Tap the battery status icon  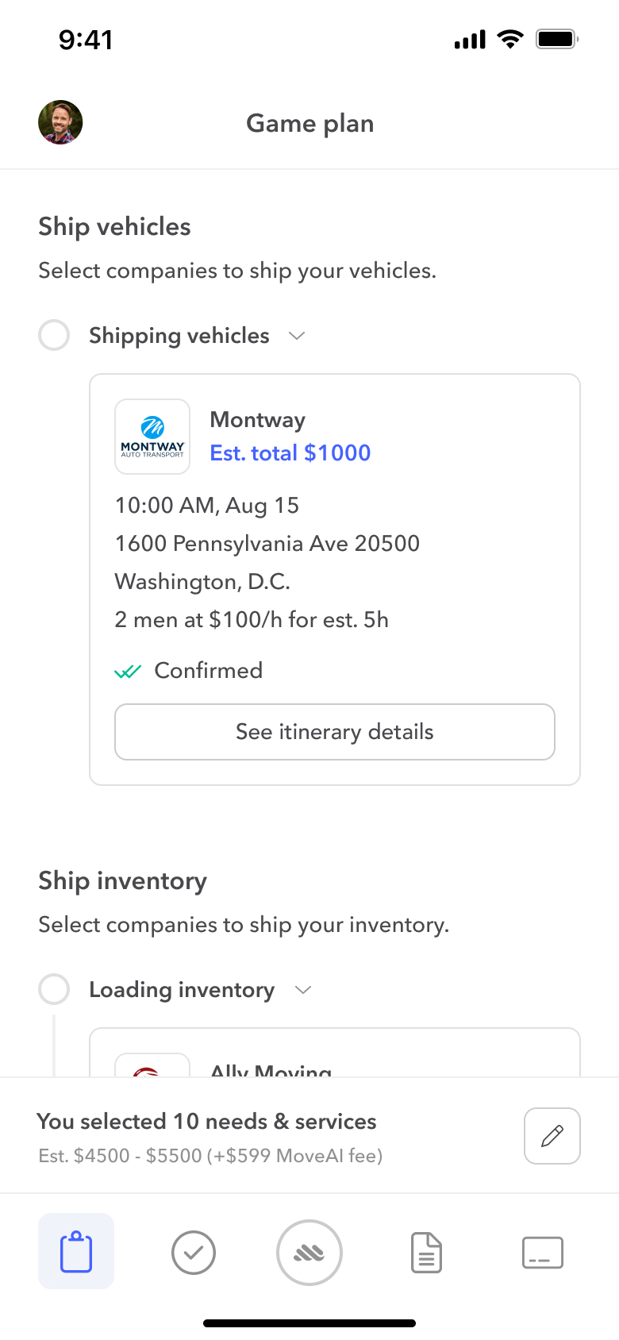(x=556, y=39)
